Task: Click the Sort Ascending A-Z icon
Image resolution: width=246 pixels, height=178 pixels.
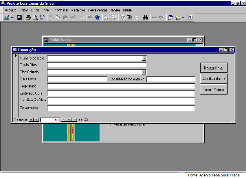Action: 106,17
